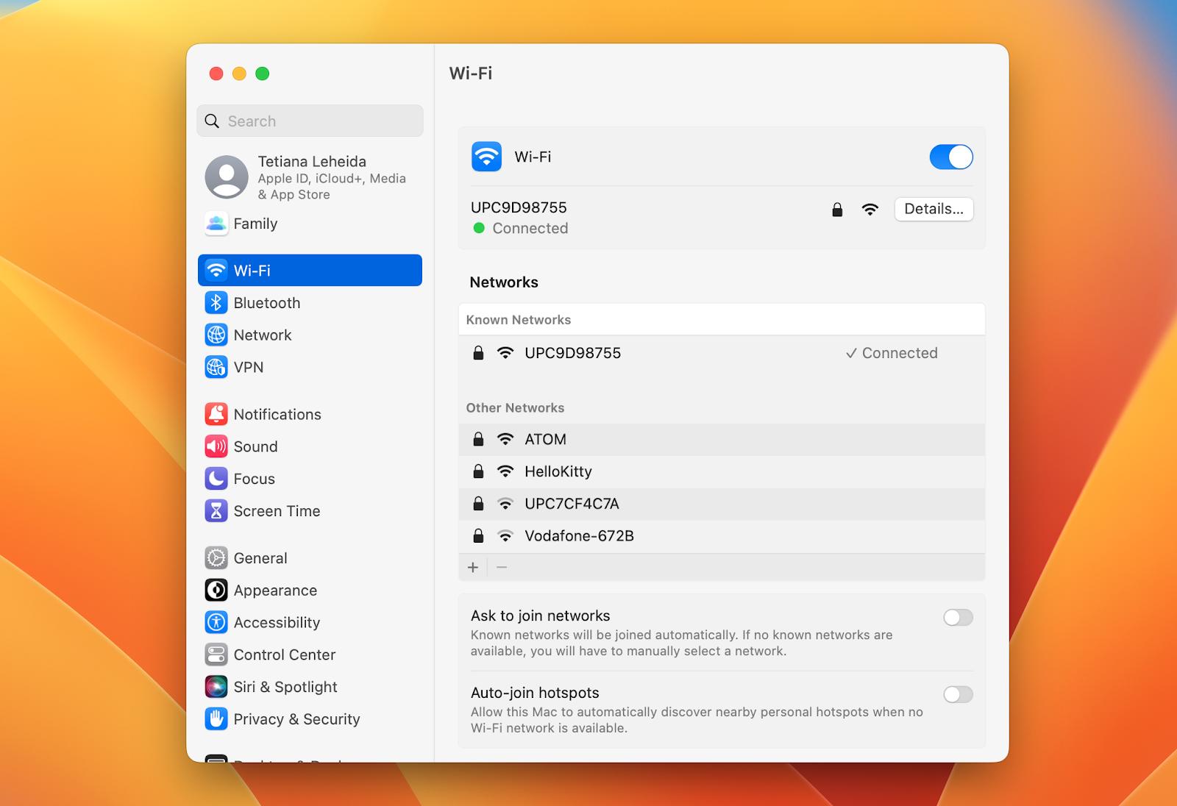The image size is (1177, 806).
Task: Enable Ask to join networks
Action: click(958, 618)
